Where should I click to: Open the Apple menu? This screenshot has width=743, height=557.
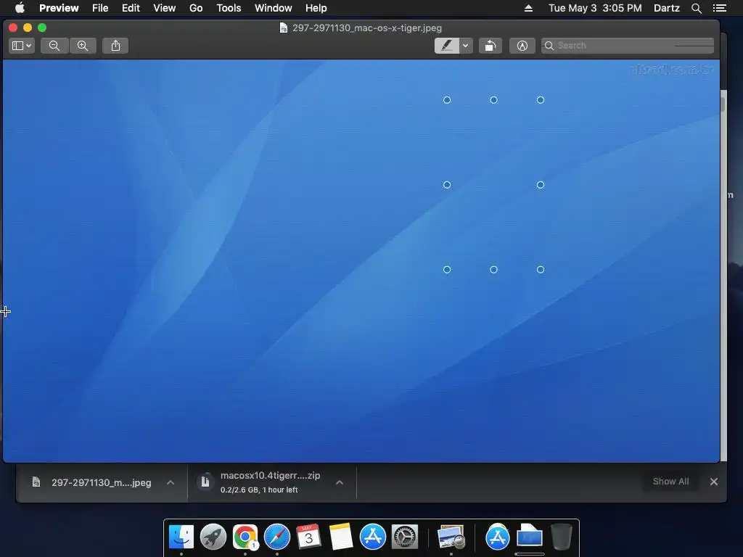(x=20, y=8)
